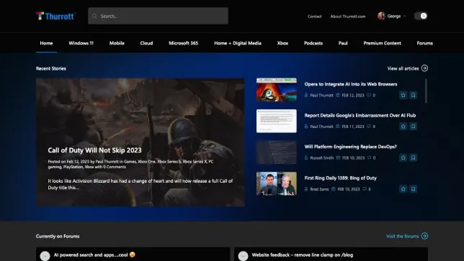This screenshot has width=464, height=261.
Task: Open the Forums nav item
Action: [424, 43]
